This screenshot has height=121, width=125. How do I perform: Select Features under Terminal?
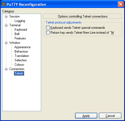(x=20, y=38)
